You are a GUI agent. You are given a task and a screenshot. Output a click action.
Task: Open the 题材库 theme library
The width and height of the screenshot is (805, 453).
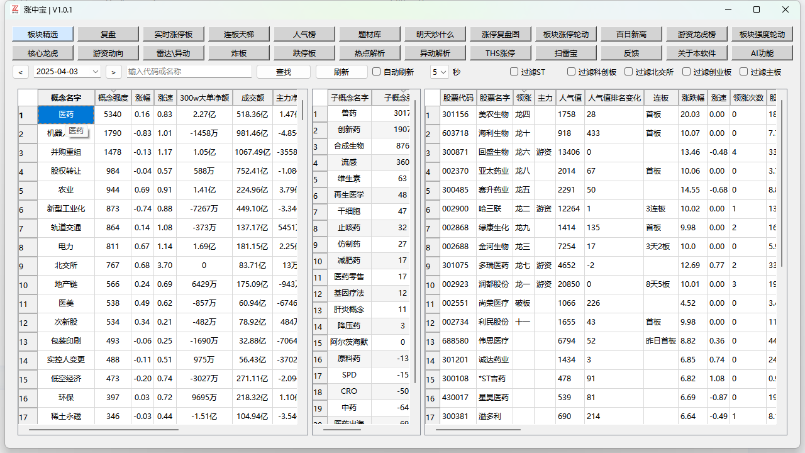[x=369, y=33]
